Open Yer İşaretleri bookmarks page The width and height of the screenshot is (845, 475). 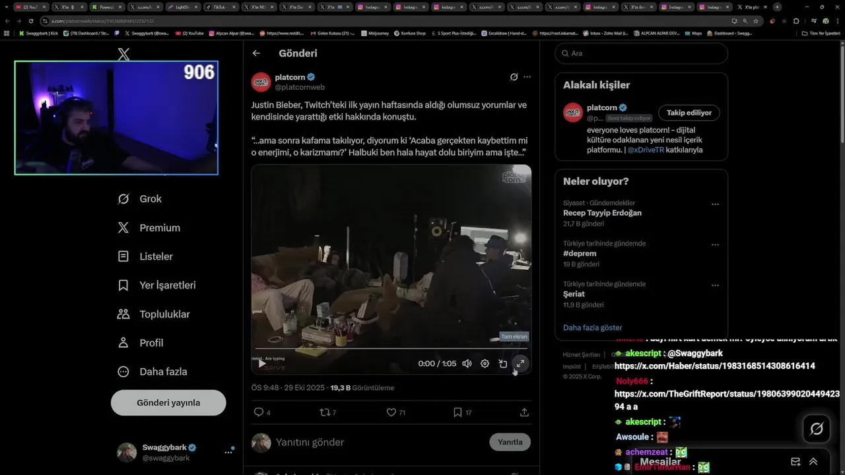156,285
